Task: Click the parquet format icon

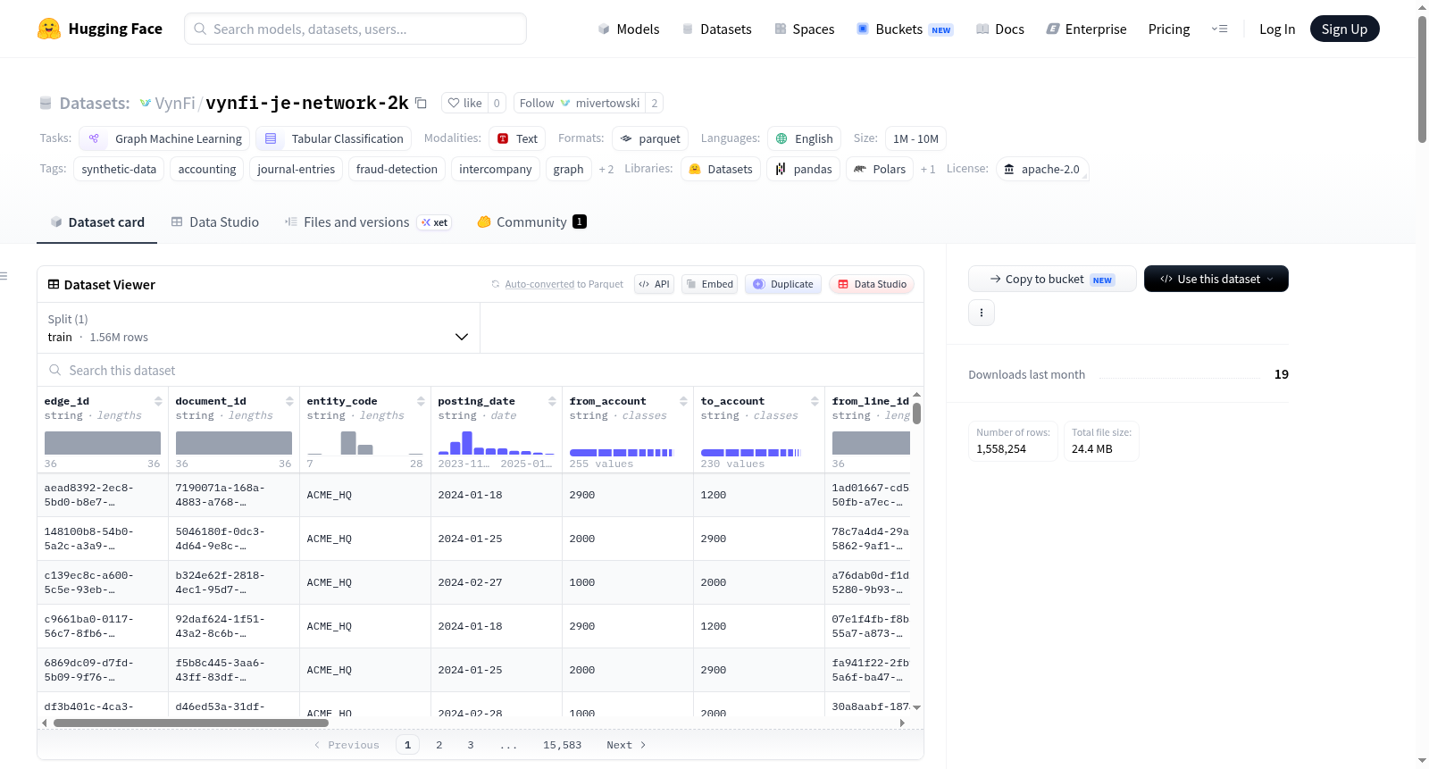Action: (626, 138)
